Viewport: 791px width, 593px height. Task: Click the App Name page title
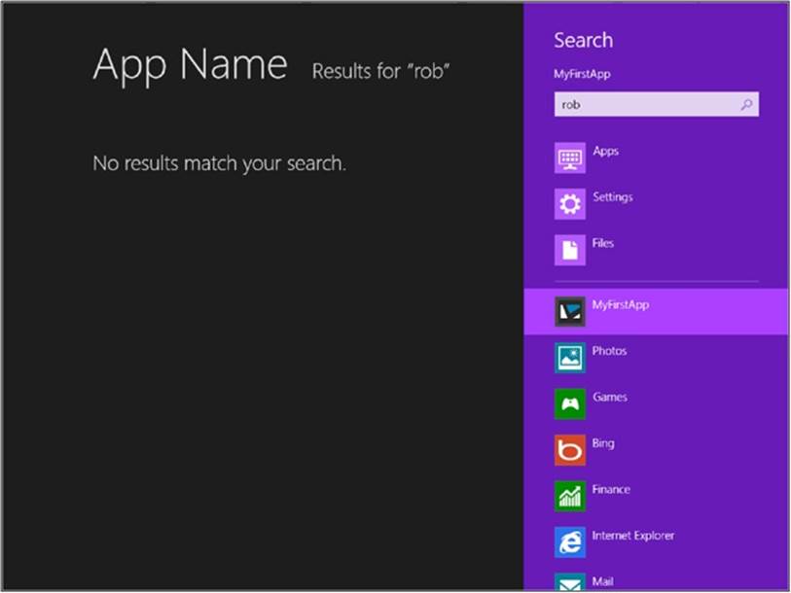tap(190, 64)
